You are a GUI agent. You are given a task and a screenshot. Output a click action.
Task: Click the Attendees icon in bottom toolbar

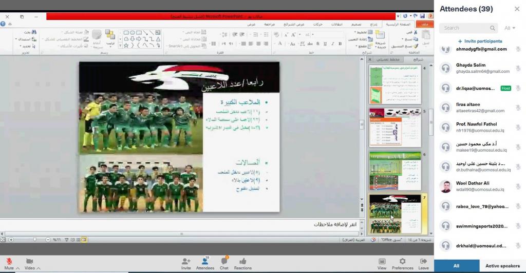205,261
